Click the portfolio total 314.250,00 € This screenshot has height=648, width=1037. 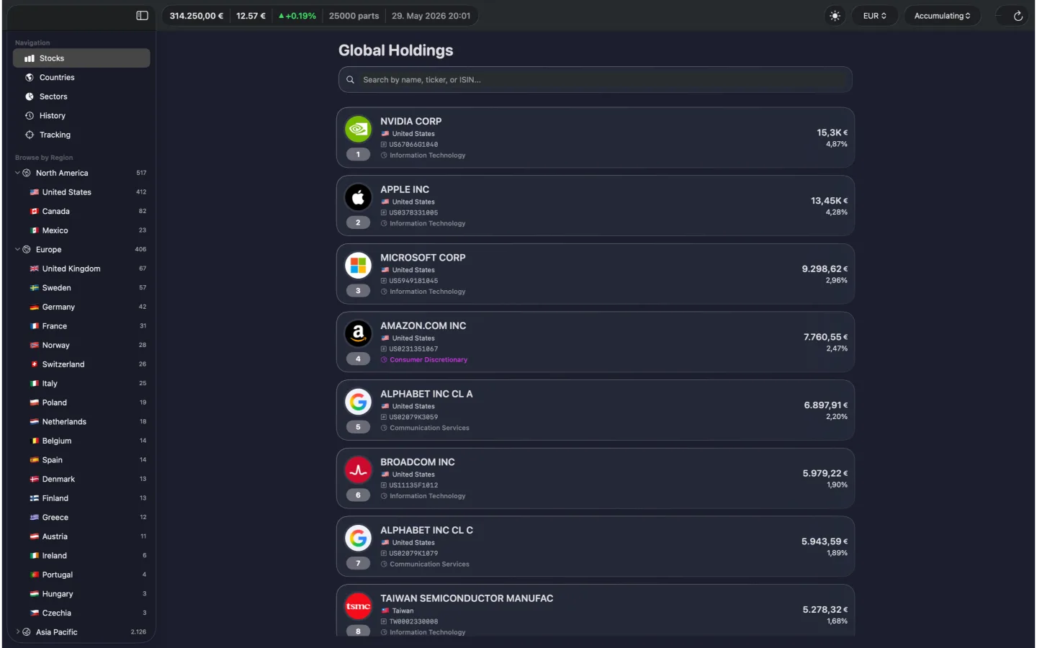click(x=197, y=16)
